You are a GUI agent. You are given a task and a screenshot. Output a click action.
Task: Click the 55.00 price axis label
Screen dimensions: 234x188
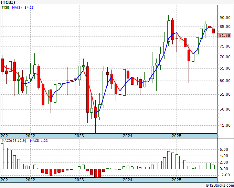coord(225,94)
